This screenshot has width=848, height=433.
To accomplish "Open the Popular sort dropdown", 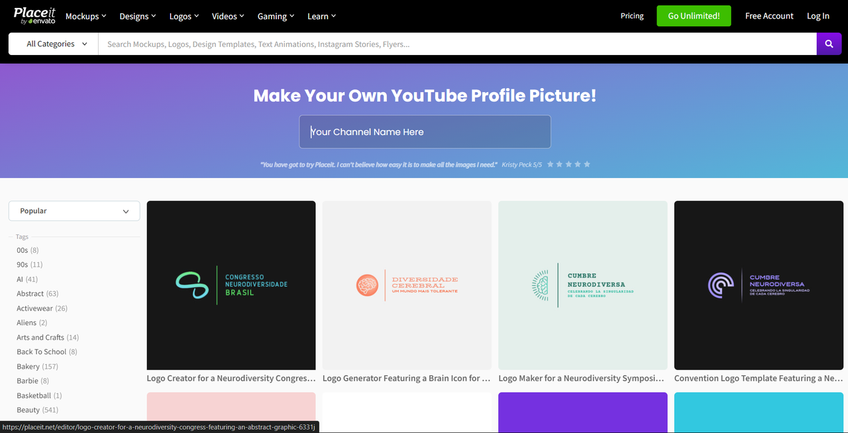I will 74,211.
